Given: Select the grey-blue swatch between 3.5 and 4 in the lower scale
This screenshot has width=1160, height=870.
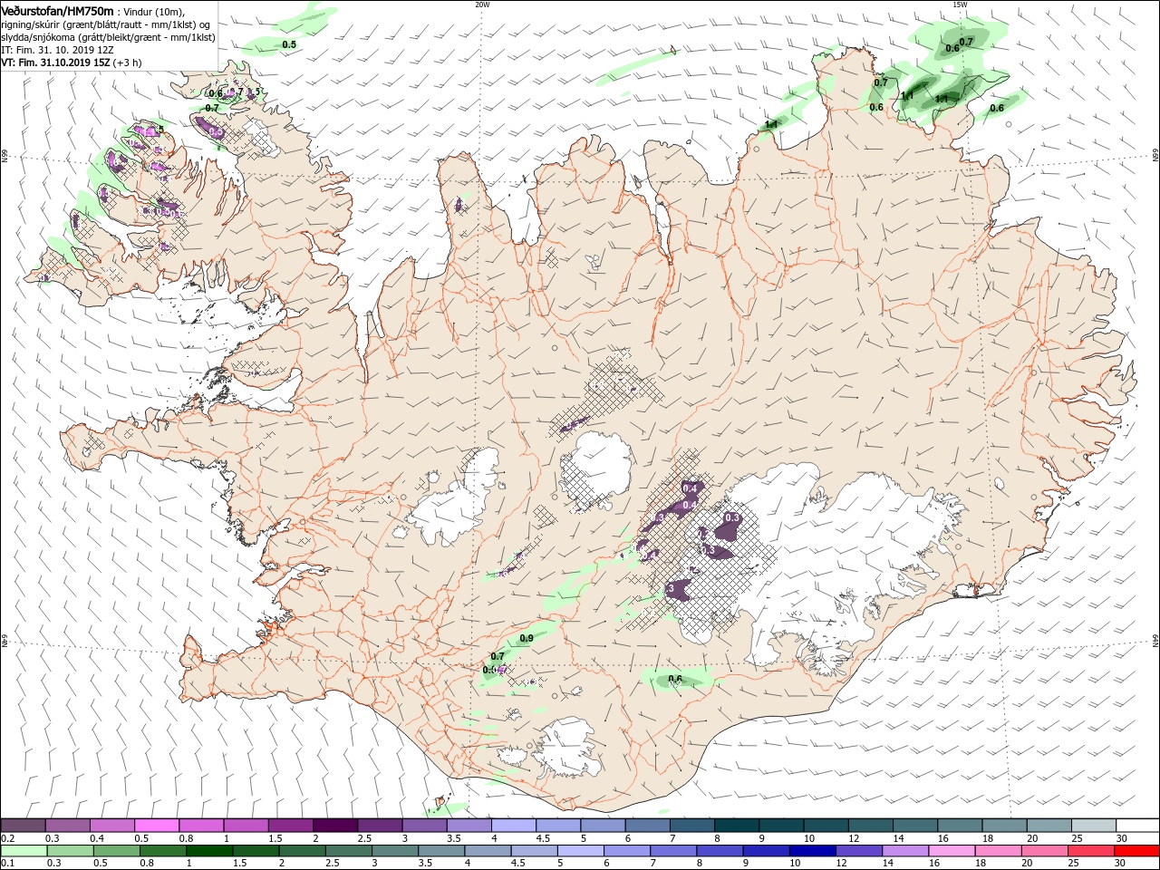Looking at the screenshot, I should [x=440, y=851].
